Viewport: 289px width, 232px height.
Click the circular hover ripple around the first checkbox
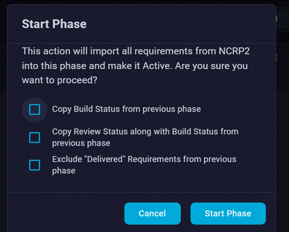click(x=35, y=110)
